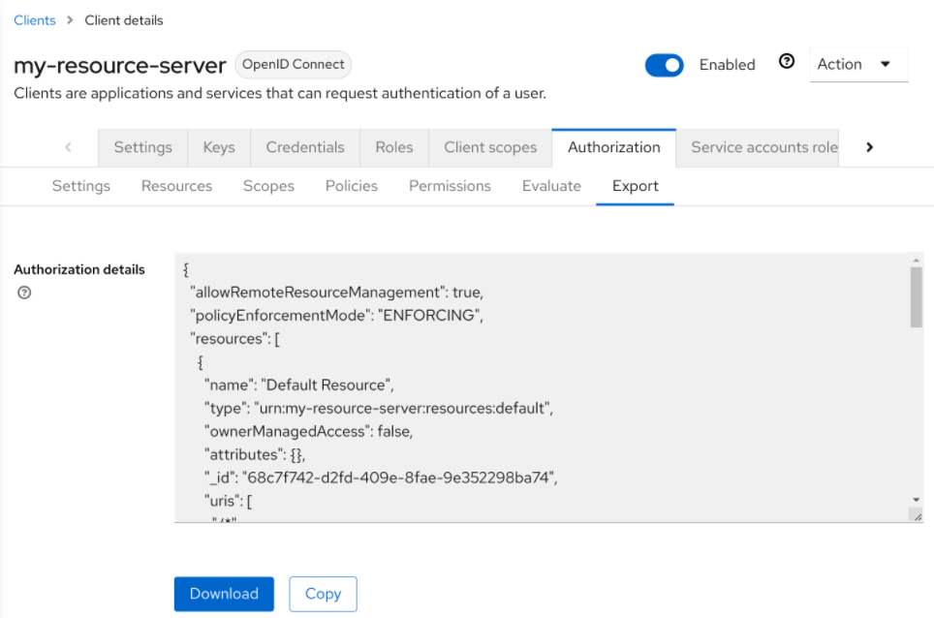Screen dimensions: 934x618
Task: Switch to the Keys tab
Action: [x=219, y=147]
